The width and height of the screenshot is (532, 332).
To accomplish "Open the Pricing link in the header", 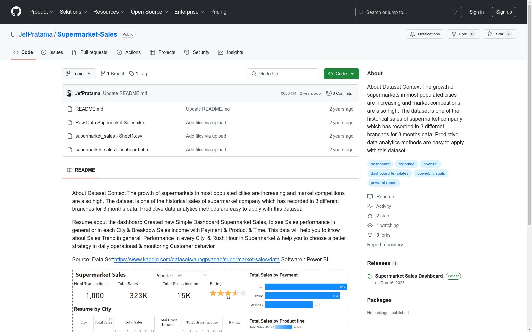I will 218,12.
